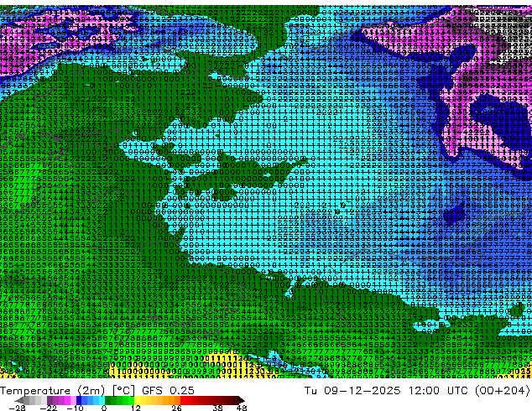Click the -22 legend value

point(49,408)
